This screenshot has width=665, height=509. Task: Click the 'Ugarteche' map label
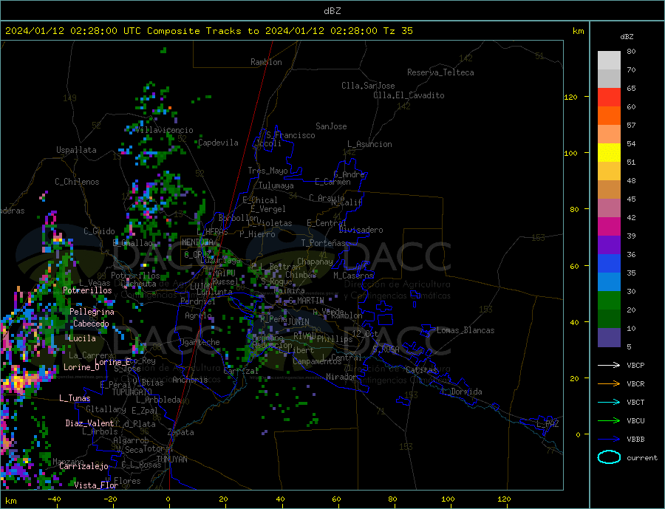point(199,342)
